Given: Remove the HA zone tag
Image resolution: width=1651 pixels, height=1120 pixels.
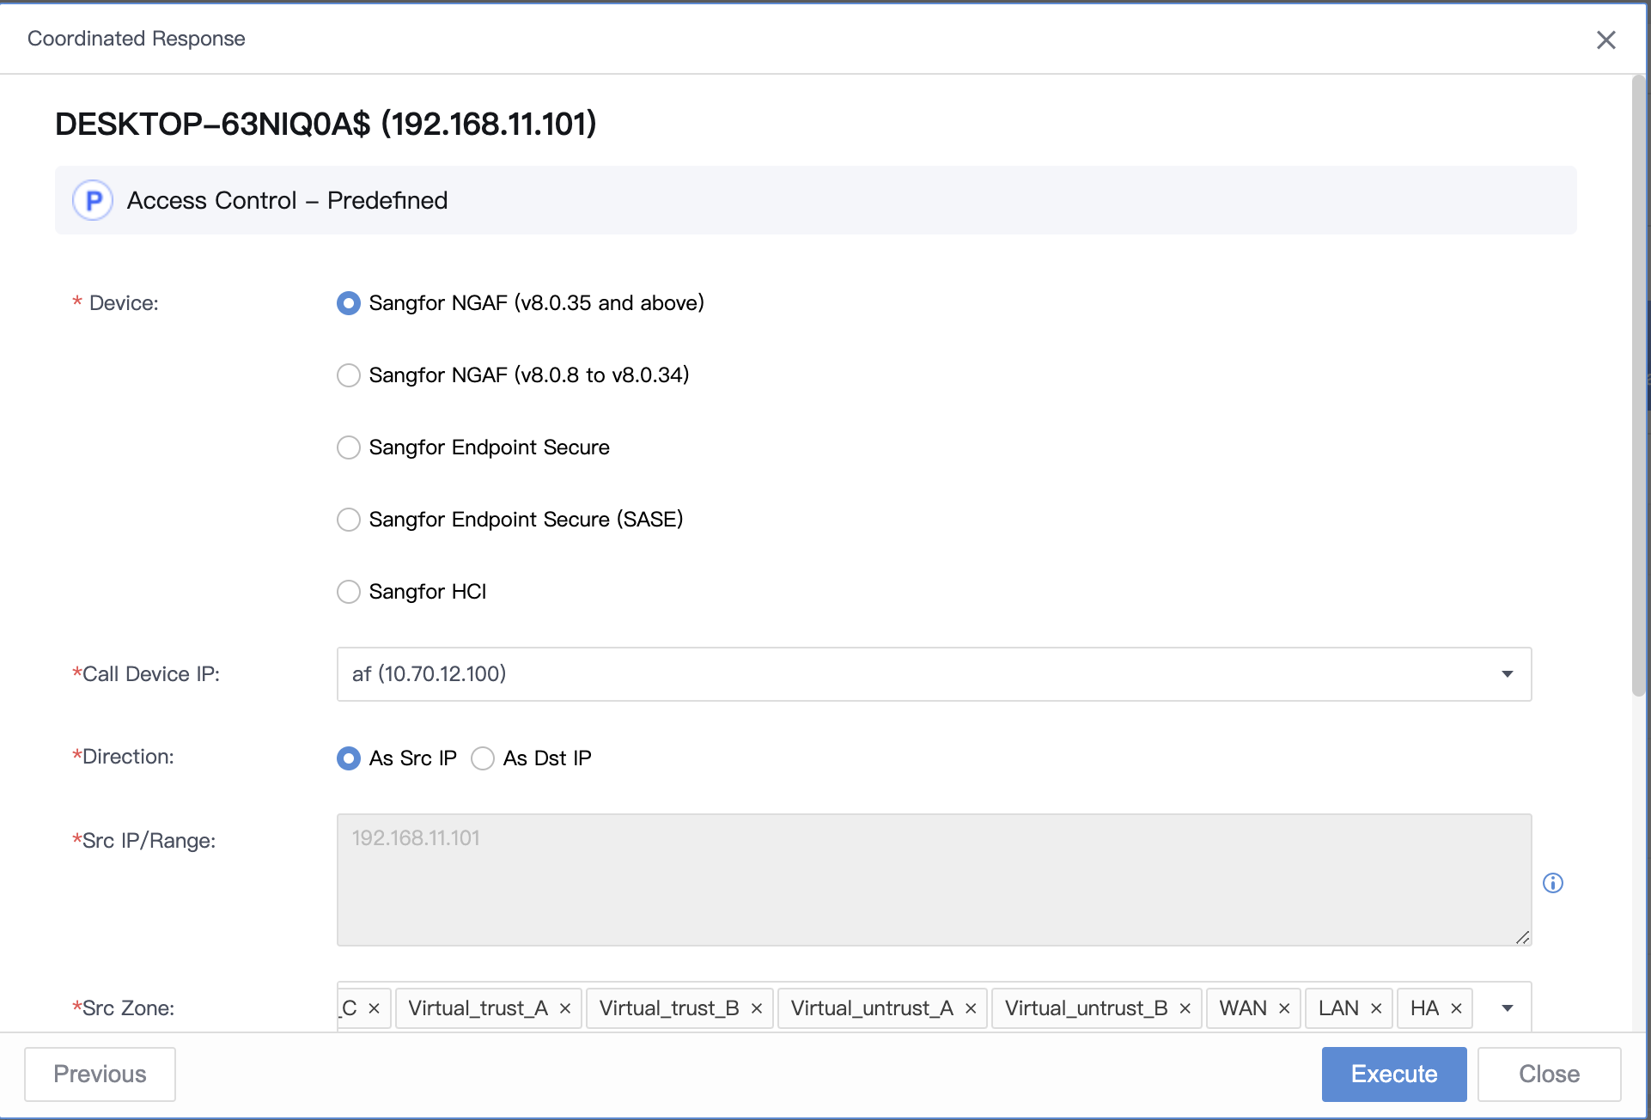Looking at the screenshot, I should click(x=1456, y=1008).
